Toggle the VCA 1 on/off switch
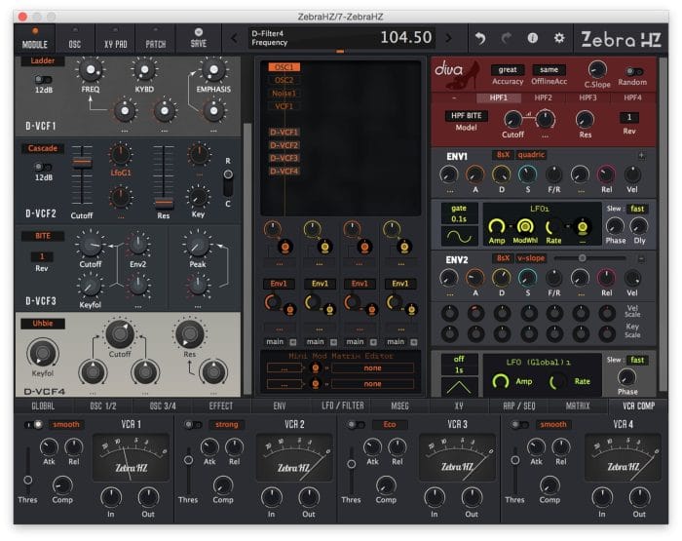682x541 pixels. tap(33, 424)
